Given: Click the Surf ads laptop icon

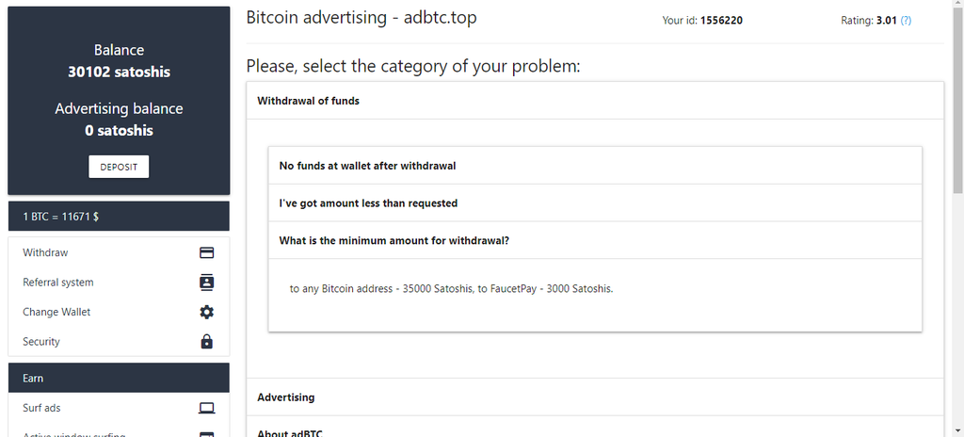Looking at the screenshot, I should pyautogui.click(x=206, y=408).
